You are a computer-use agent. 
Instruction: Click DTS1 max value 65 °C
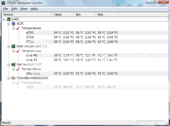pyautogui.click(x=108, y=42)
